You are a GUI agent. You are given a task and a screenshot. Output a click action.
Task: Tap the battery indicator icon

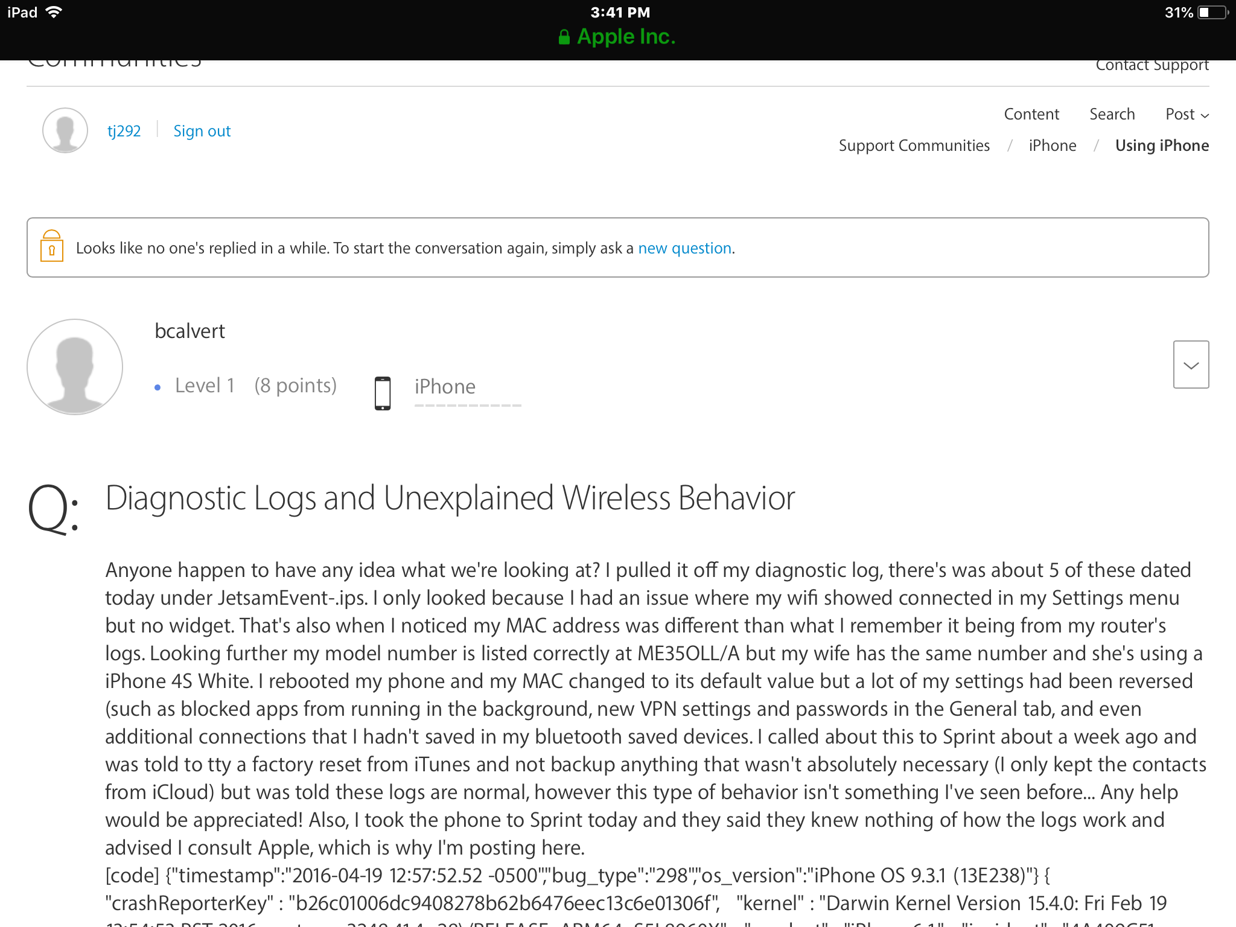pyautogui.click(x=1212, y=12)
